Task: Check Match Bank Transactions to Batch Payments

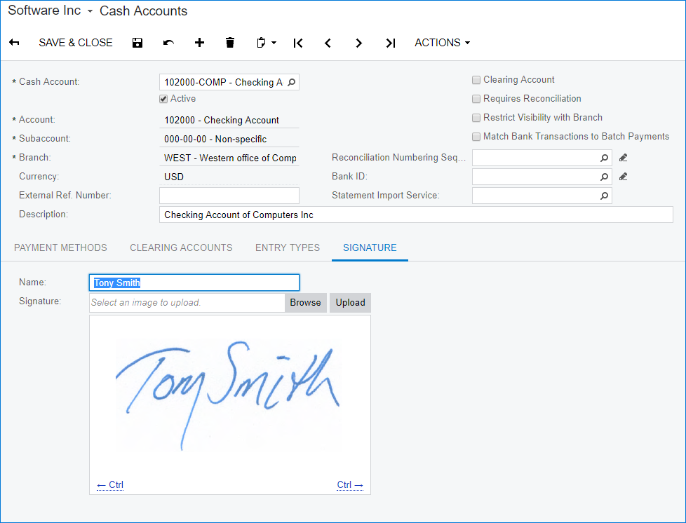Action: point(476,137)
